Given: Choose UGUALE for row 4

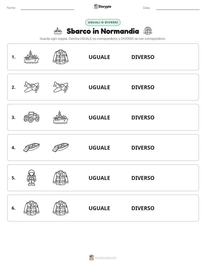Looking at the screenshot, I should point(99,148).
